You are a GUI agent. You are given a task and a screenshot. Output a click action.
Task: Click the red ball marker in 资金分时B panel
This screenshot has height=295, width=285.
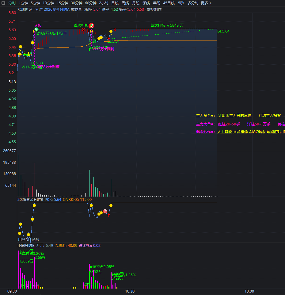point(105,211)
